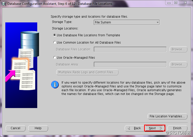Image resolution: width=193 pixels, height=137 pixels.
Task: Click the Database Files Location input field
Action: [x=130, y=49]
